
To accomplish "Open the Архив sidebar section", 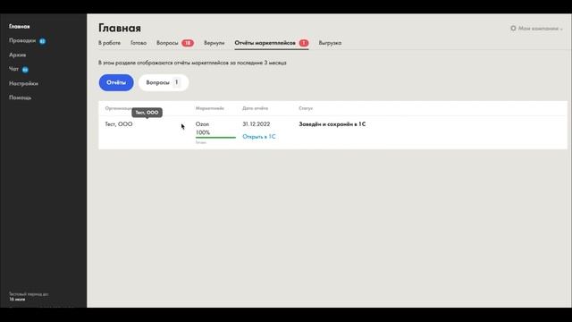I will pyautogui.click(x=17, y=55).
